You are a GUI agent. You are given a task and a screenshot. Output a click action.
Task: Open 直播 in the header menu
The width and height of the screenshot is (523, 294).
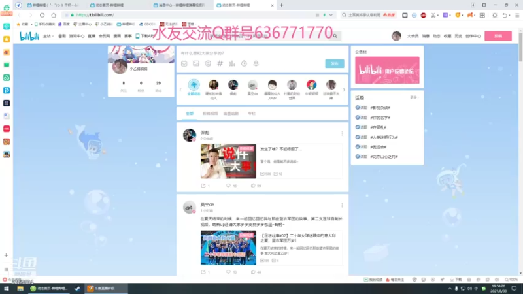pos(92,36)
